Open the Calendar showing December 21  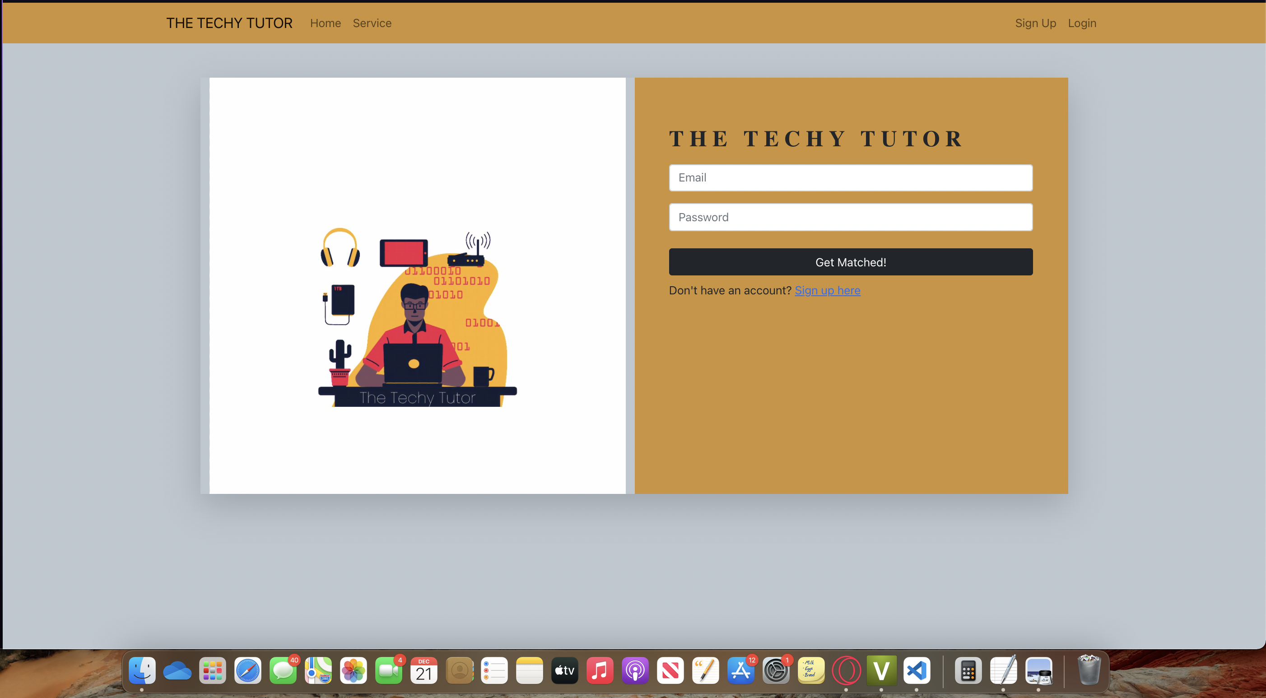[424, 670]
